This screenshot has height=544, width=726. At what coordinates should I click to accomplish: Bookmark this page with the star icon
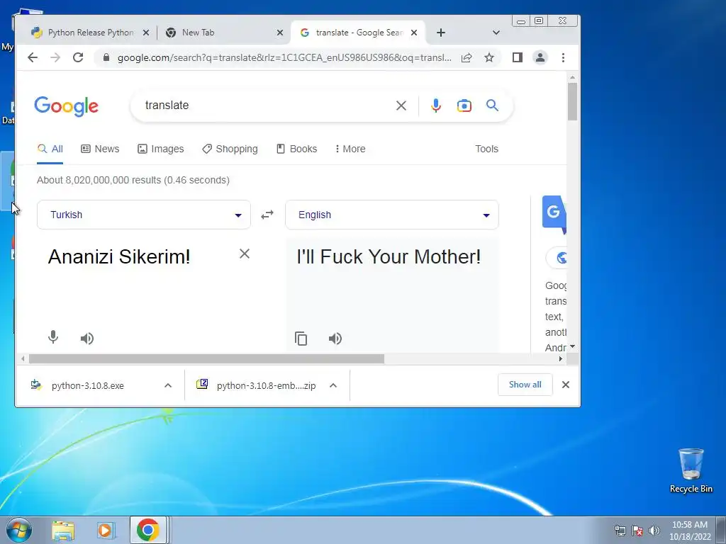(x=489, y=57)
